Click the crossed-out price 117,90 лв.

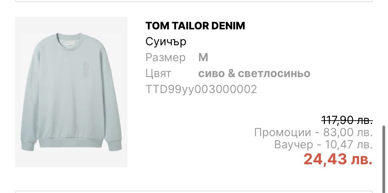coord(347,120)
